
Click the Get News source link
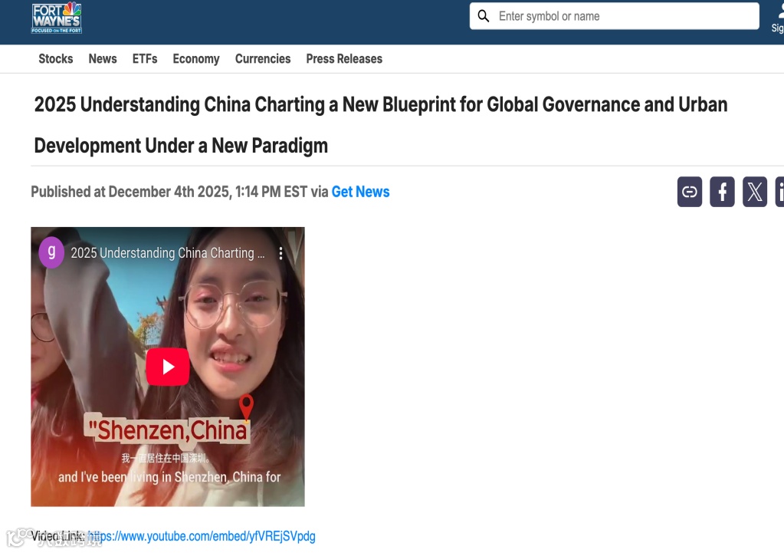[360, 192]
